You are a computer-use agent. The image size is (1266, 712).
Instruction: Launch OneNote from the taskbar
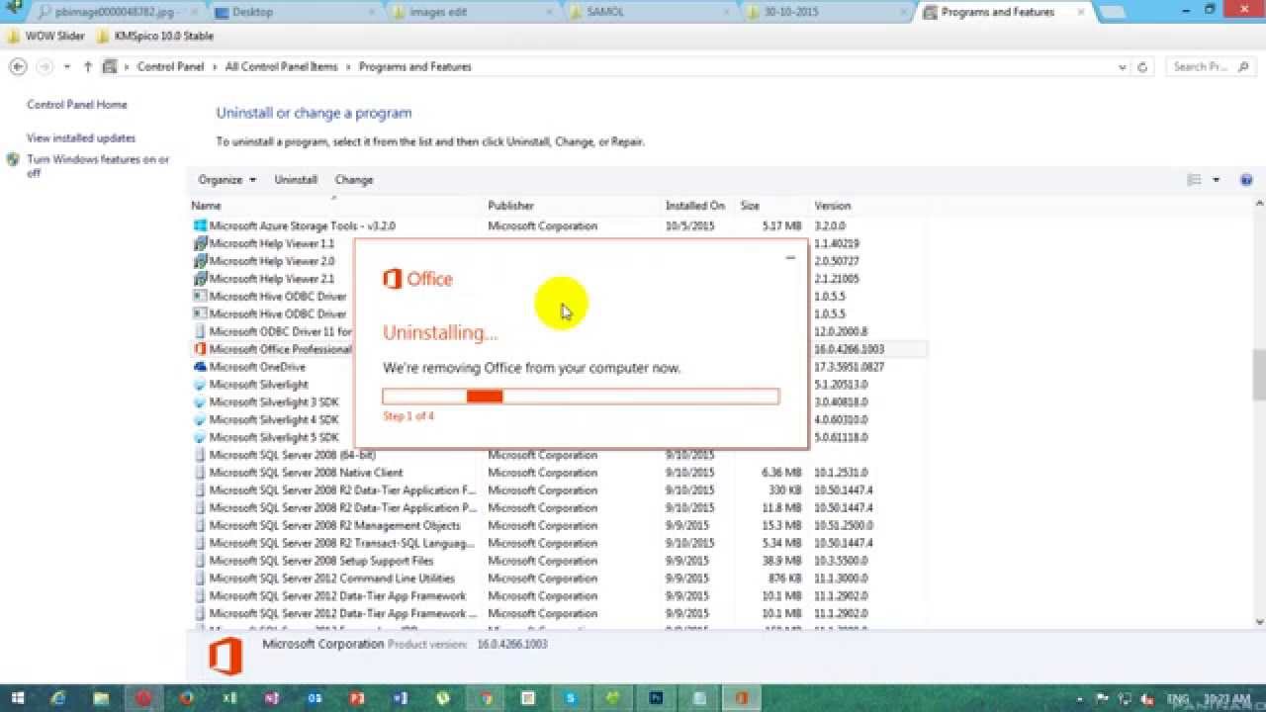coord(272,698)
